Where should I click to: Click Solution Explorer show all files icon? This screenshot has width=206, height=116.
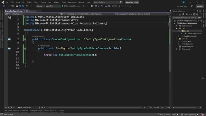click(x=197, y=15)
